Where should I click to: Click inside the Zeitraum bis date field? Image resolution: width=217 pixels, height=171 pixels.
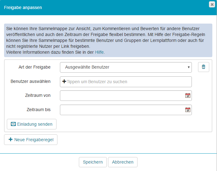(122, 110)
